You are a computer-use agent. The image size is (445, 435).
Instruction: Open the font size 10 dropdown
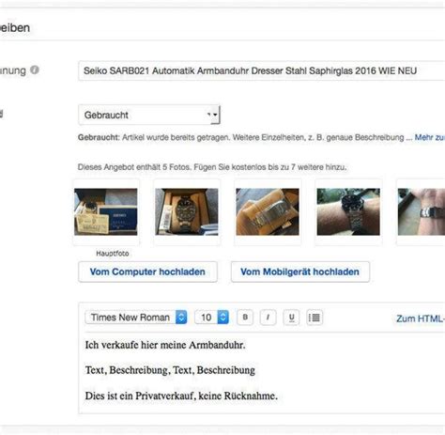click(x=211, y=318)
